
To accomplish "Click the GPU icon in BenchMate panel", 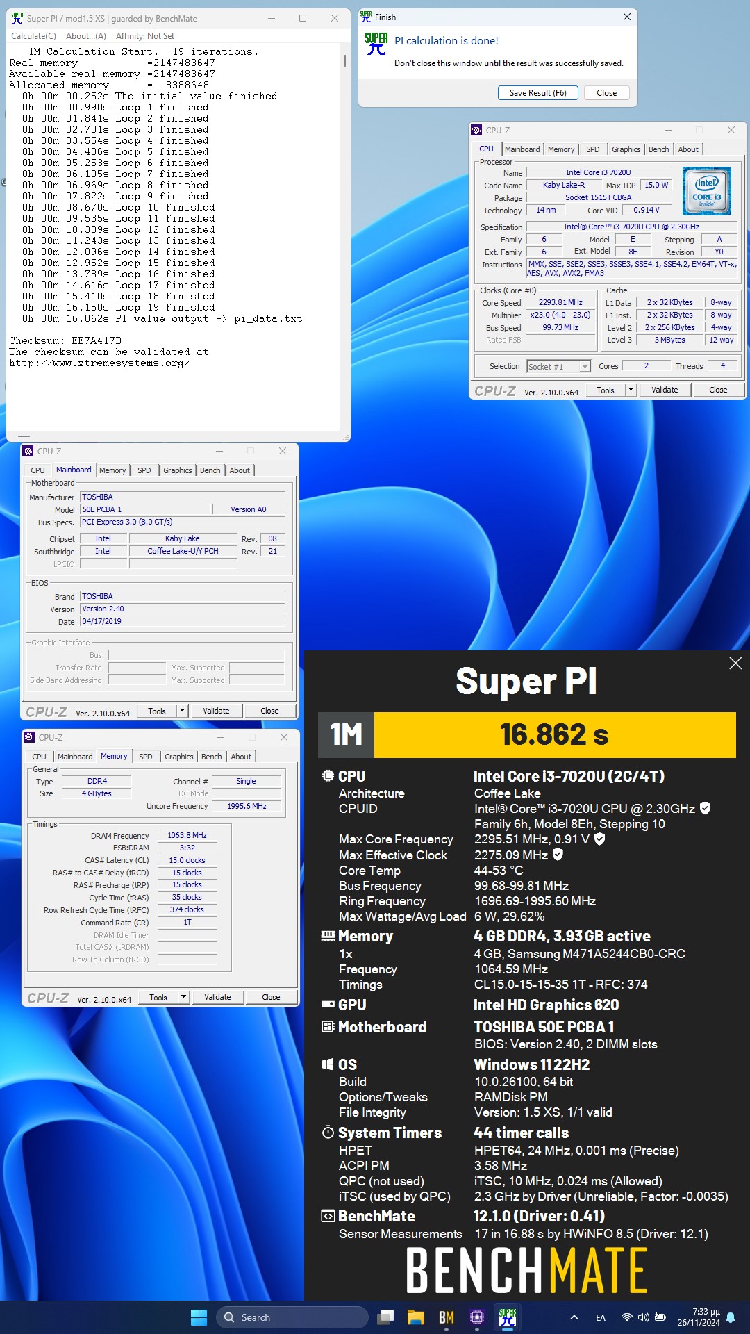I will pyautogui.click(x=328, y=1005).
